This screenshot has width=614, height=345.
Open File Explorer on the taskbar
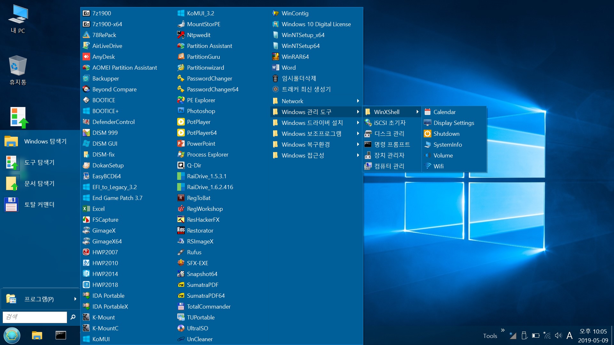point(37,335)
